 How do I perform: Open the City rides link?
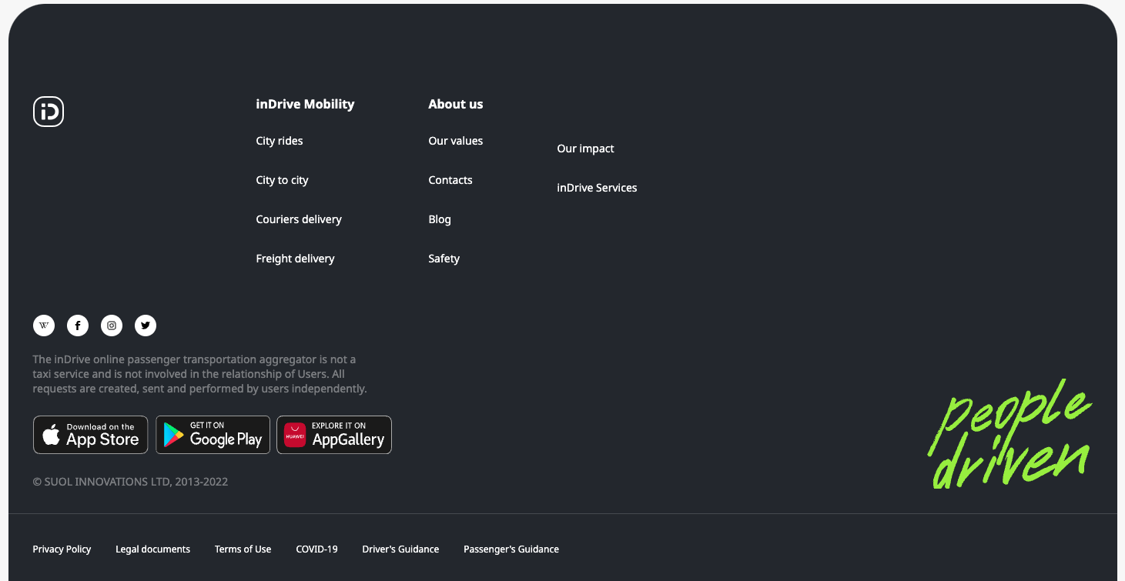tap(280, 141)
